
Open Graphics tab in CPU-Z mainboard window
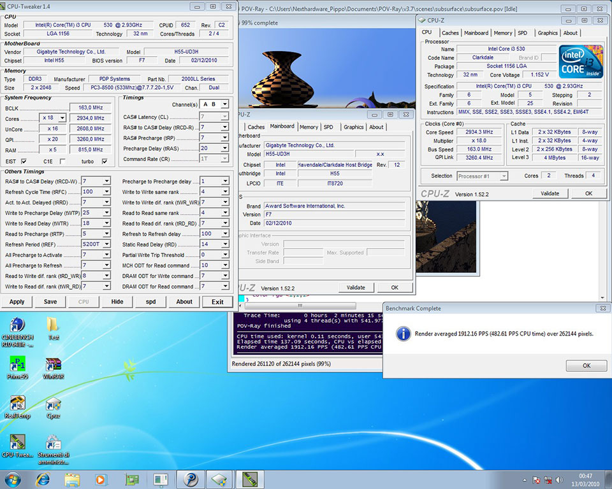coord(354,127)
